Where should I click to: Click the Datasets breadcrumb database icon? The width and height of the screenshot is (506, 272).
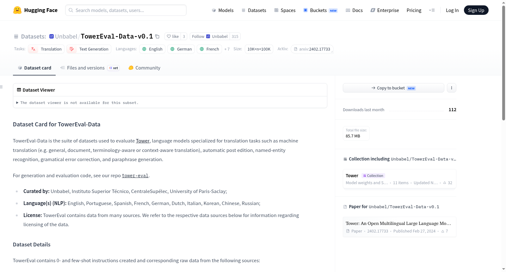16,37
